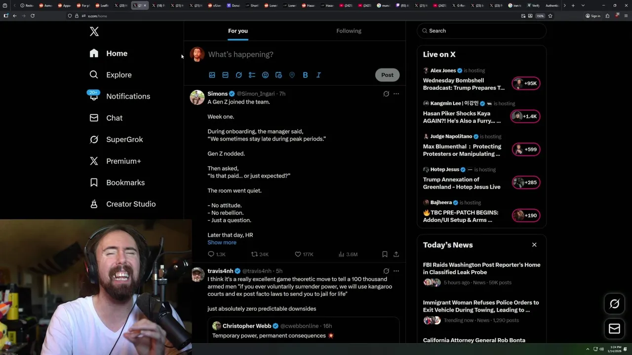Switch to the For you tab
The width and height of the screenshot is (632, 355).
point(238,31)
